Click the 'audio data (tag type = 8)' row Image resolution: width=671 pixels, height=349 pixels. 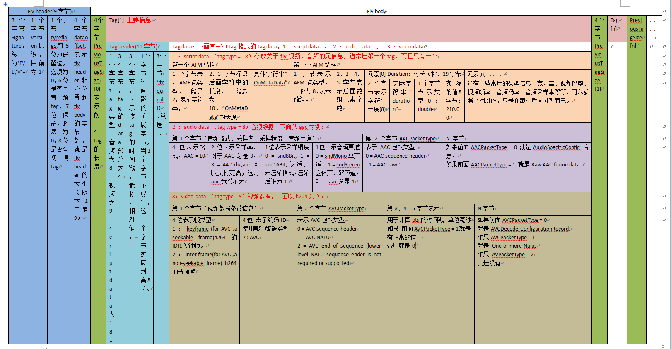point(380,127)
